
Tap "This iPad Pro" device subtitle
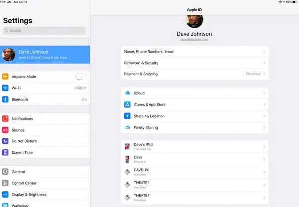tap(142, 149)
